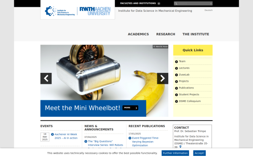This screenshot has width=253, height=158.
Task: Click the Prof. Dr. Sebastian Trimpe text
Action: click(190, 131)
